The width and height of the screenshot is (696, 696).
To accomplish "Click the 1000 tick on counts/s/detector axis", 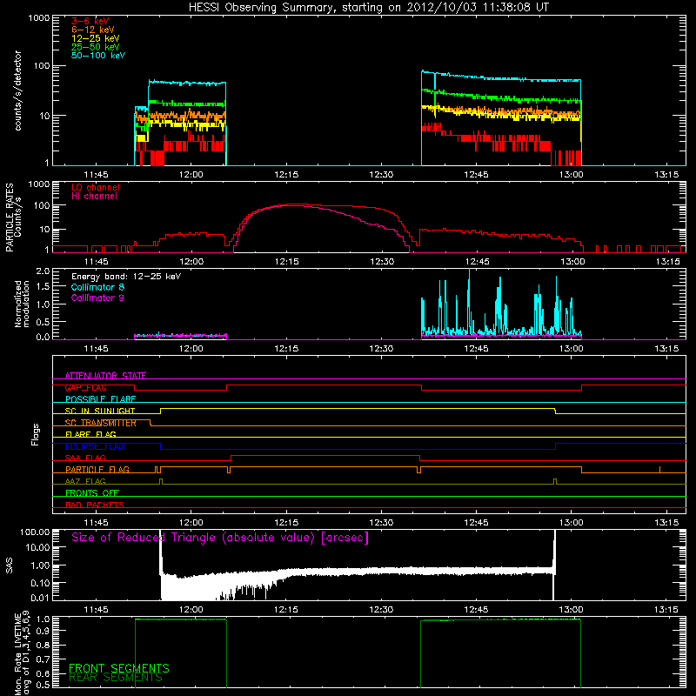I will (x=39, y=18).
